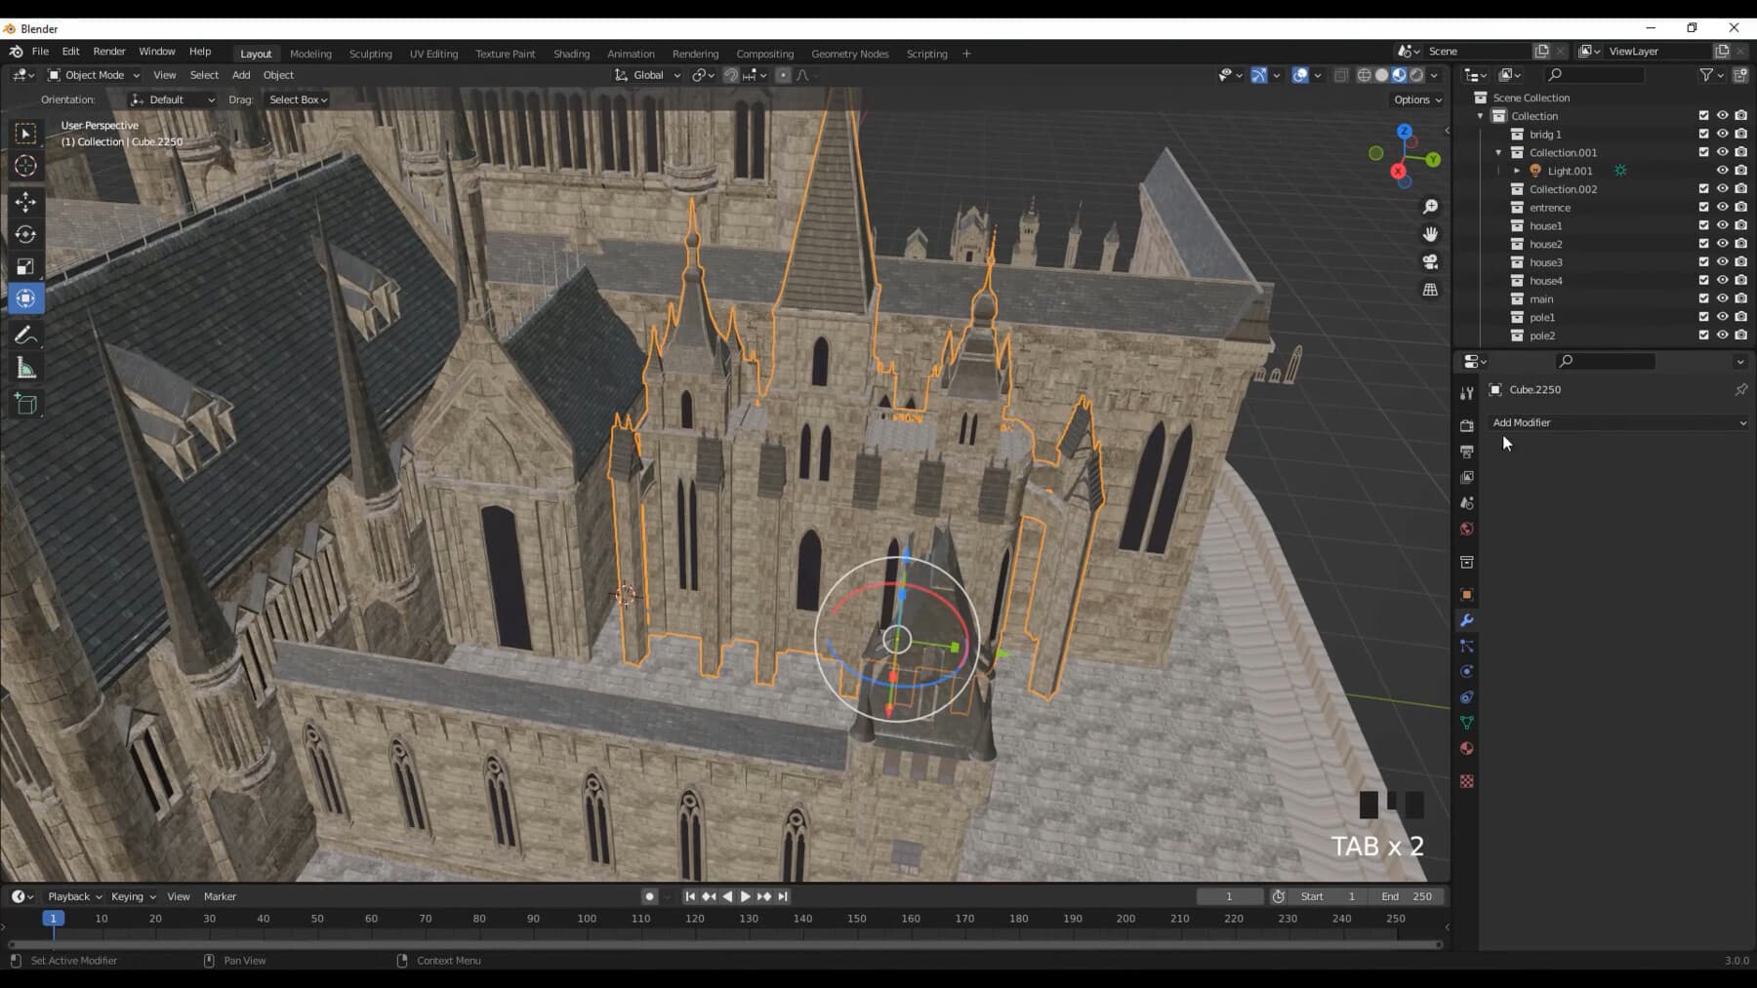Viewport: 1757px width, 988px height.
Task: Play the animation forward
Action: [746, 896]
